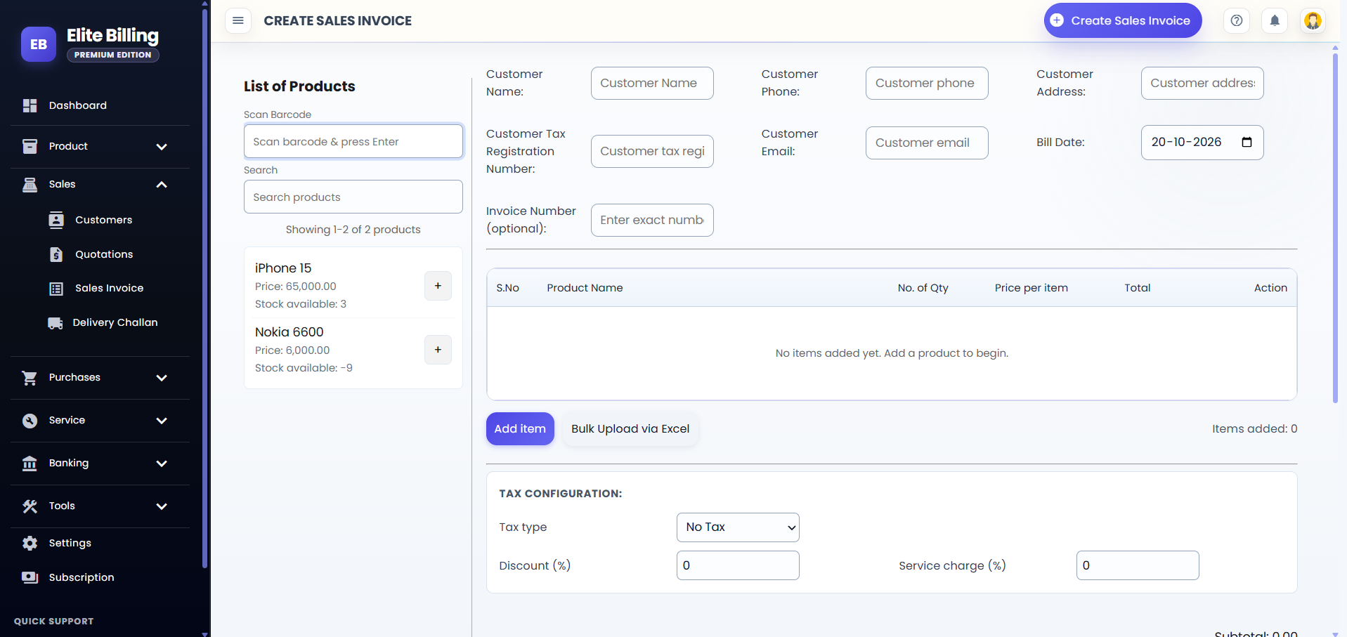This screenshot has width=1347, height=637.
Task: Click the Search products field
Action: tap(353, 197)
